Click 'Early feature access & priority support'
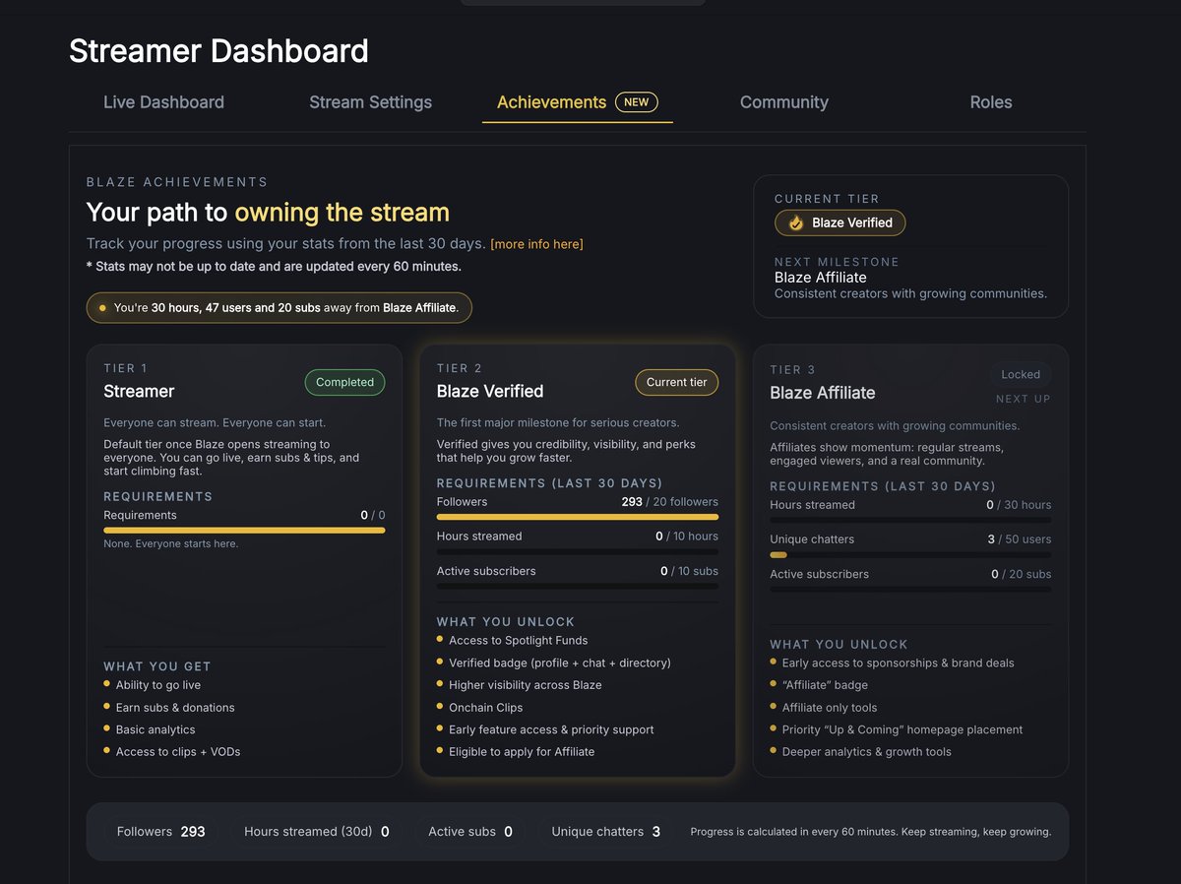The width and height of the screenshot is (1181, 884). coord(551,729)
